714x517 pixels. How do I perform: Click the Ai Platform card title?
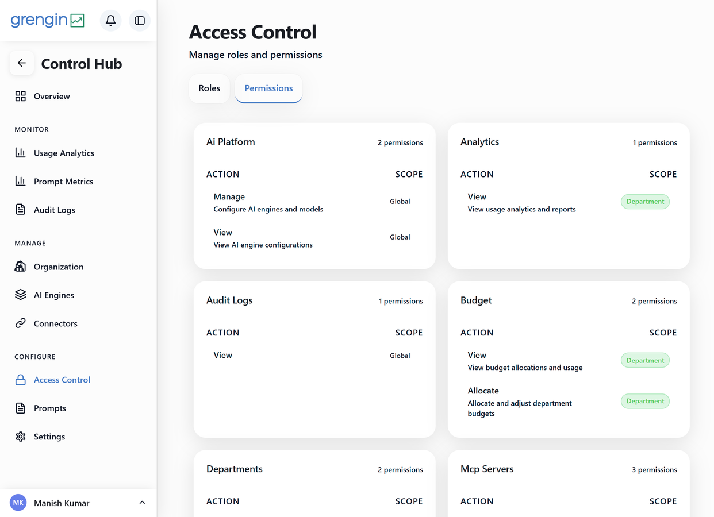click(x=231, y=142)
